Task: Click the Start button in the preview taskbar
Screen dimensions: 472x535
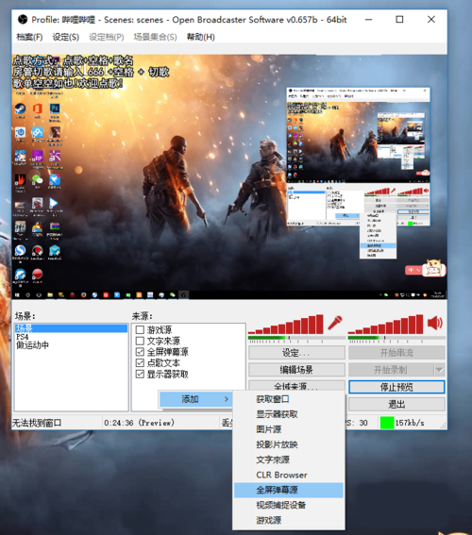Action: pyautogui.click(x=17, y=294)
